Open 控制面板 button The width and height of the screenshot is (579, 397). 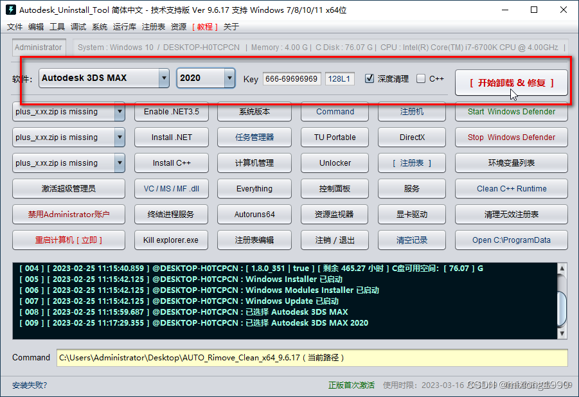tap(335, 189)
